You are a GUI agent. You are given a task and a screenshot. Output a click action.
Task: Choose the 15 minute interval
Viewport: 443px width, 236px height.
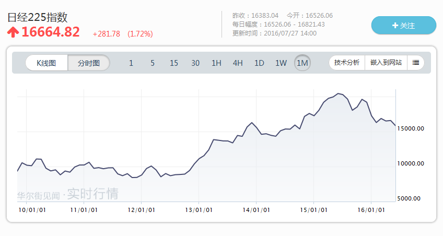tap(174, 63)
